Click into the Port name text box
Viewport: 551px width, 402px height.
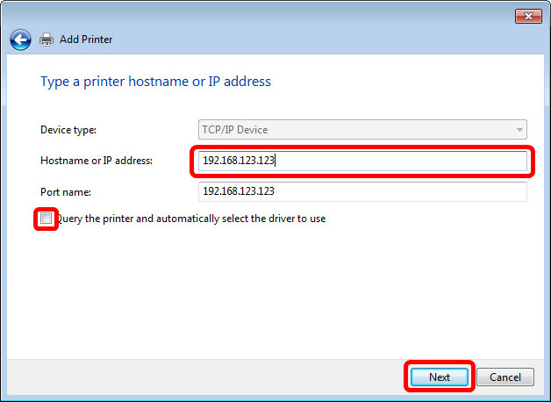point(362,191)
